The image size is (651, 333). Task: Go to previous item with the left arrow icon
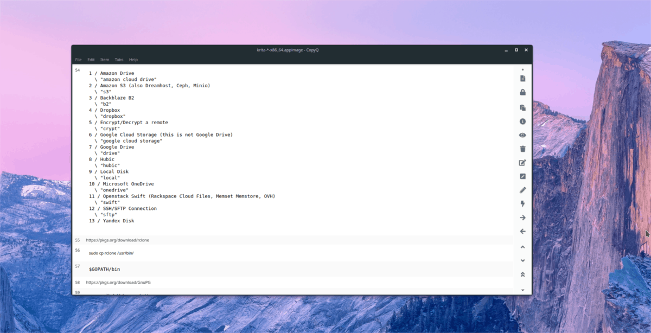(522, 231)
